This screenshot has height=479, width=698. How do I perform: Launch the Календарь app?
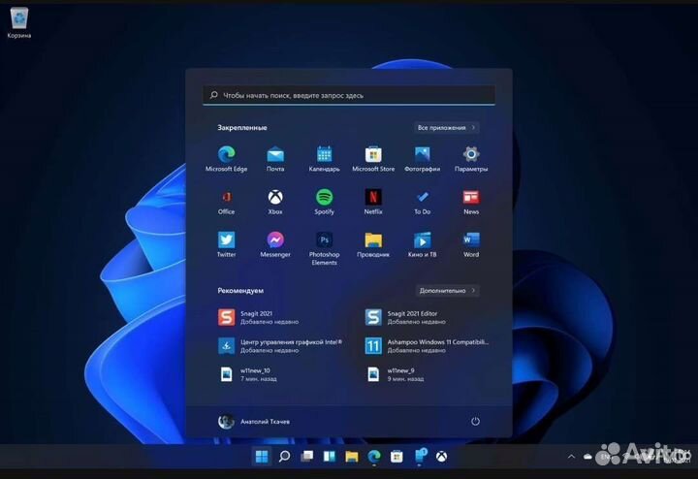click(324, 158)
